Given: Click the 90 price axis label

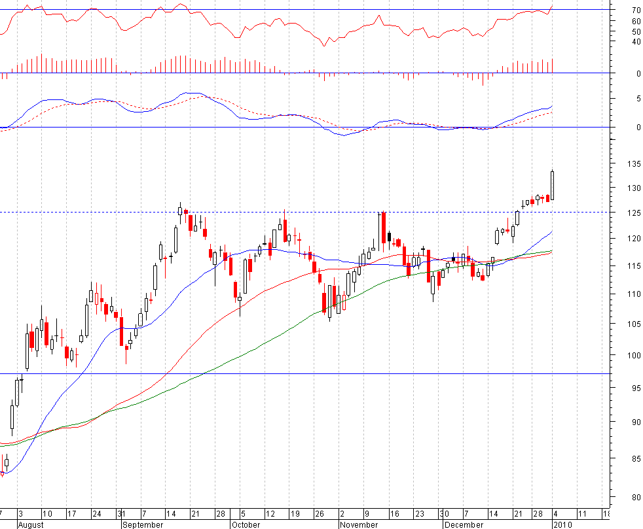Looking at the screenshot, I should coord(636,422).
